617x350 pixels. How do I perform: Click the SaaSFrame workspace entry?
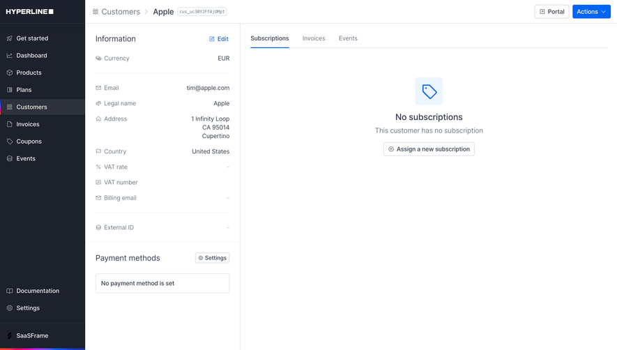pyautogui.click(x=43, y=336)
